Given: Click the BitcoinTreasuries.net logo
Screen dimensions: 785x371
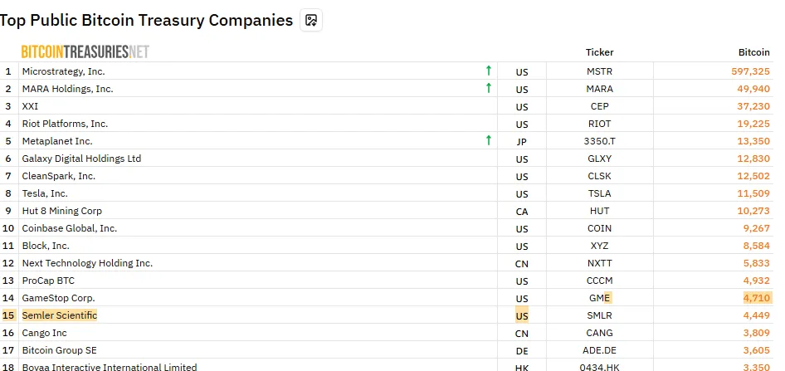Looking at the screenshot, I should click(85, 52).
